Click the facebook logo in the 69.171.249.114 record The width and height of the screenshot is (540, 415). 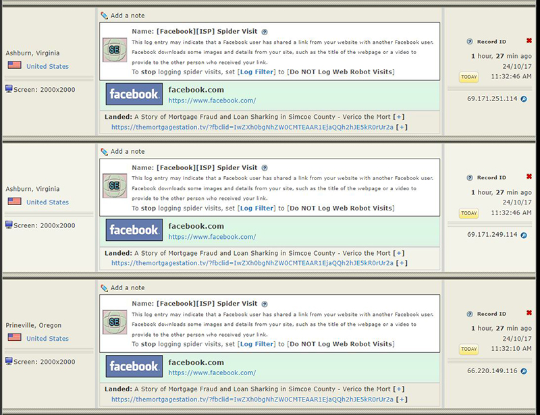pos(134,230)
